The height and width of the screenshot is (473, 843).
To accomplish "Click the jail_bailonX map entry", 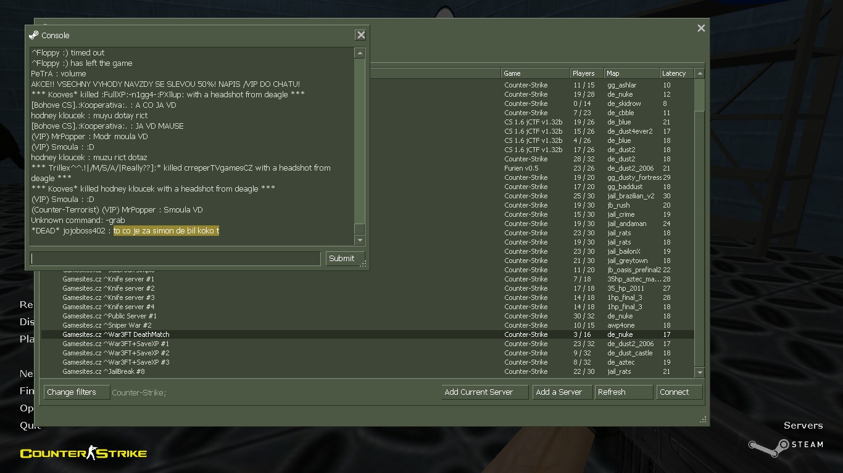I will pos(624,251).
